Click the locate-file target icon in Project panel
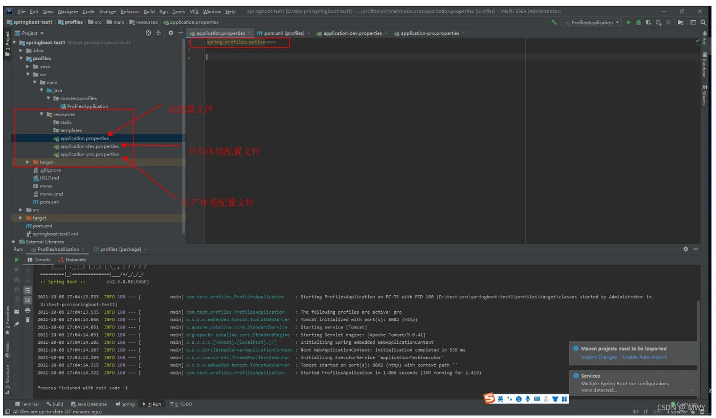 tap(148, 33)
